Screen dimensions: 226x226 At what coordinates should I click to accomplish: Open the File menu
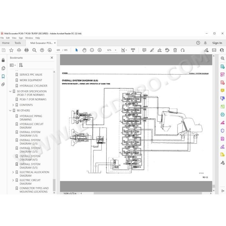[2, 38]
